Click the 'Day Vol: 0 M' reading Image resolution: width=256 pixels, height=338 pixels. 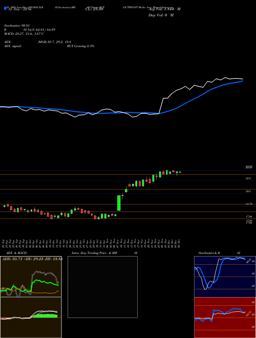(x=161, y=15)
